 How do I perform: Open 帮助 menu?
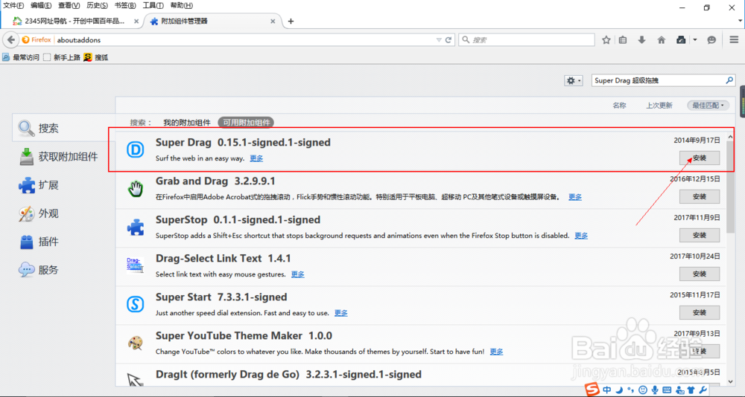(182, 5)
